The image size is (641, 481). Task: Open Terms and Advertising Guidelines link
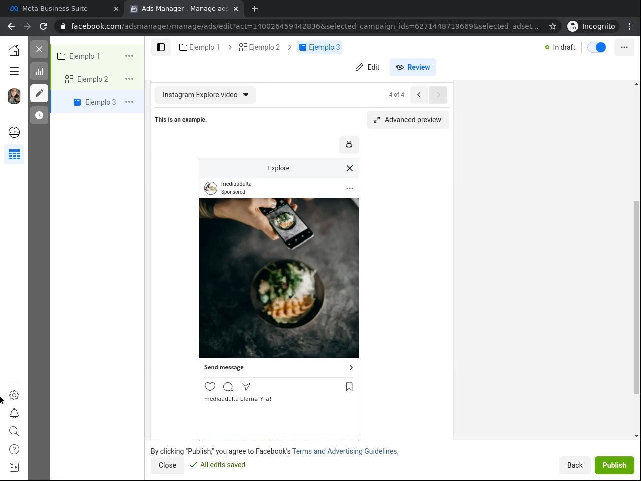click(345, 451)
